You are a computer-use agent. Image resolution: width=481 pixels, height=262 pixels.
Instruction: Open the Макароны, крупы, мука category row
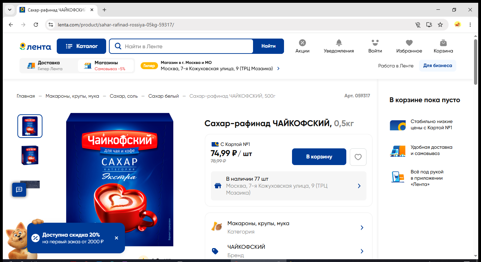(289, 228)
